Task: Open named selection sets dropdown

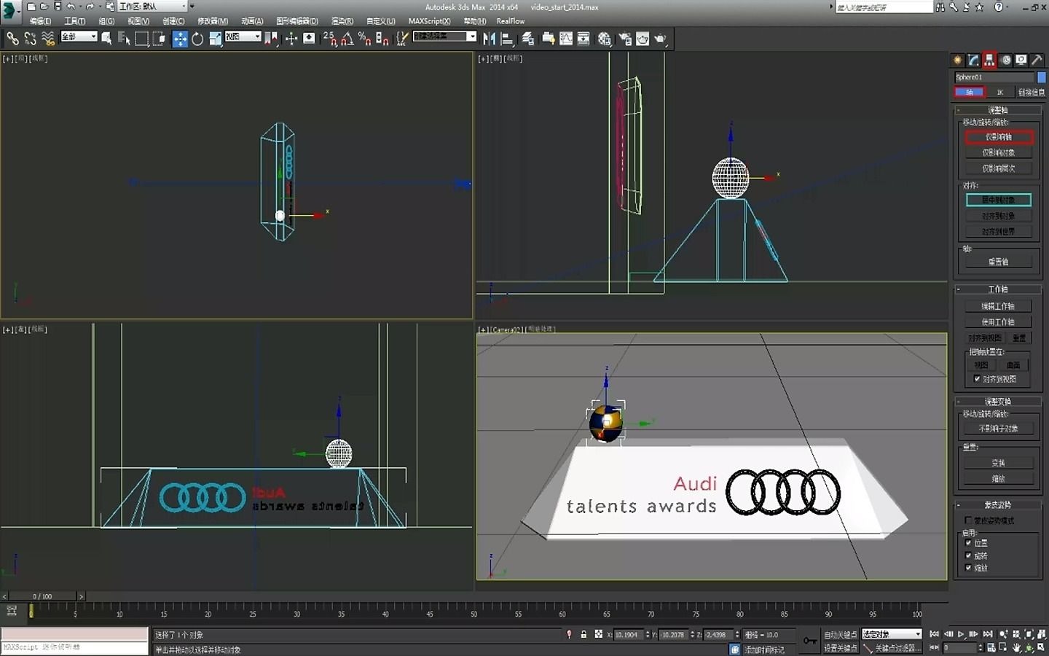Action: (x=444, y=36)
